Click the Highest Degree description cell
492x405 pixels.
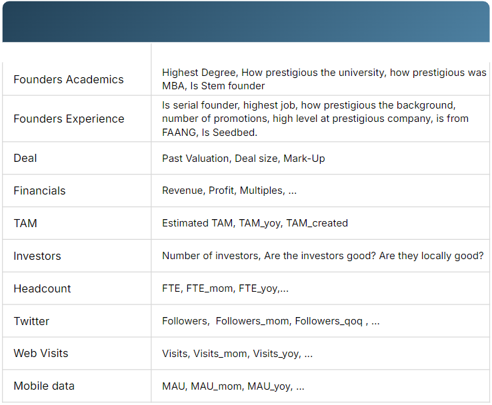324,79
